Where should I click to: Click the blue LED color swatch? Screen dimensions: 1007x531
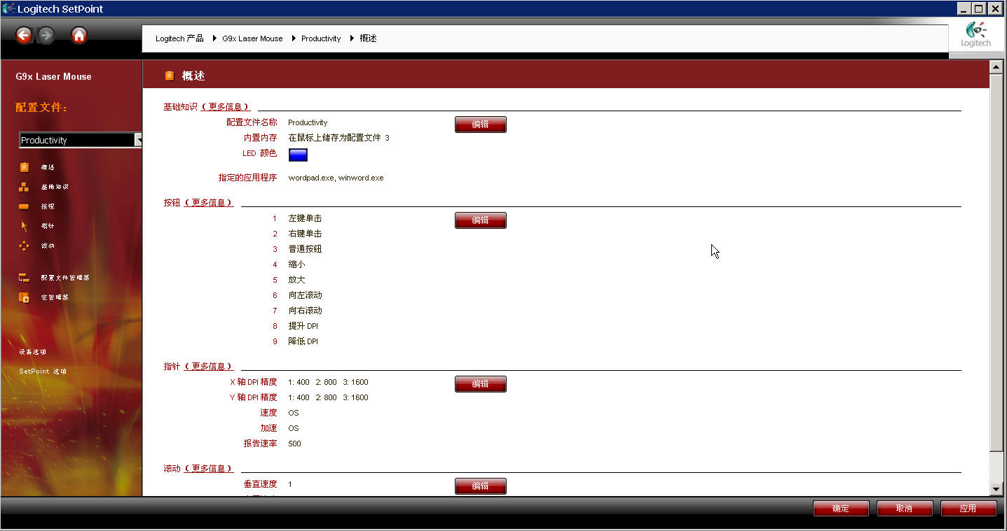(x=298, y=155)
